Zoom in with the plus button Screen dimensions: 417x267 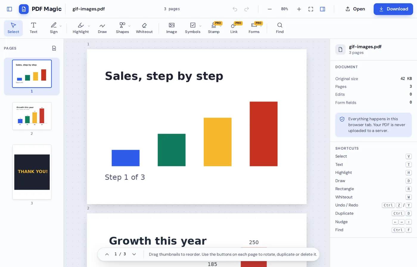coord(299,9)
